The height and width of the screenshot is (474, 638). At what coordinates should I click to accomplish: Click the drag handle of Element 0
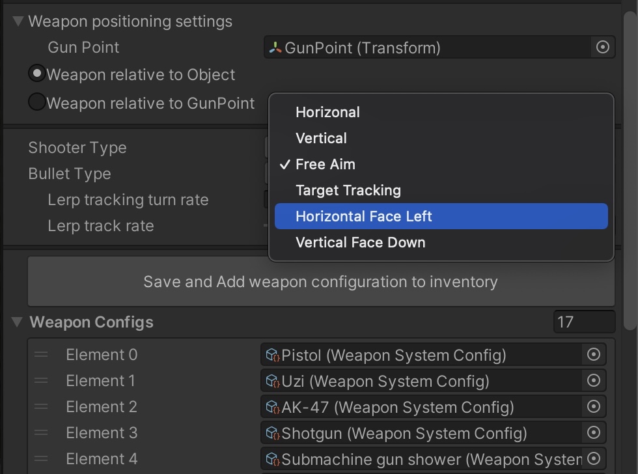41,355
